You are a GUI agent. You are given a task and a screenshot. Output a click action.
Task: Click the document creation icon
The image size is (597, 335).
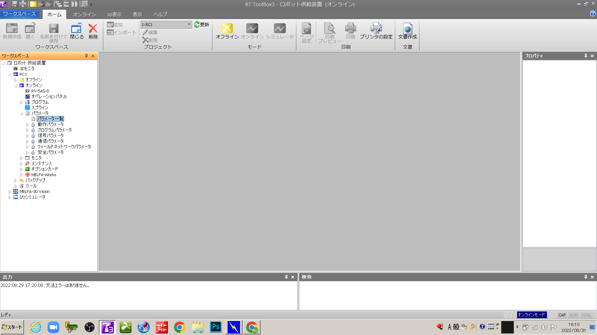click(407, 29)
